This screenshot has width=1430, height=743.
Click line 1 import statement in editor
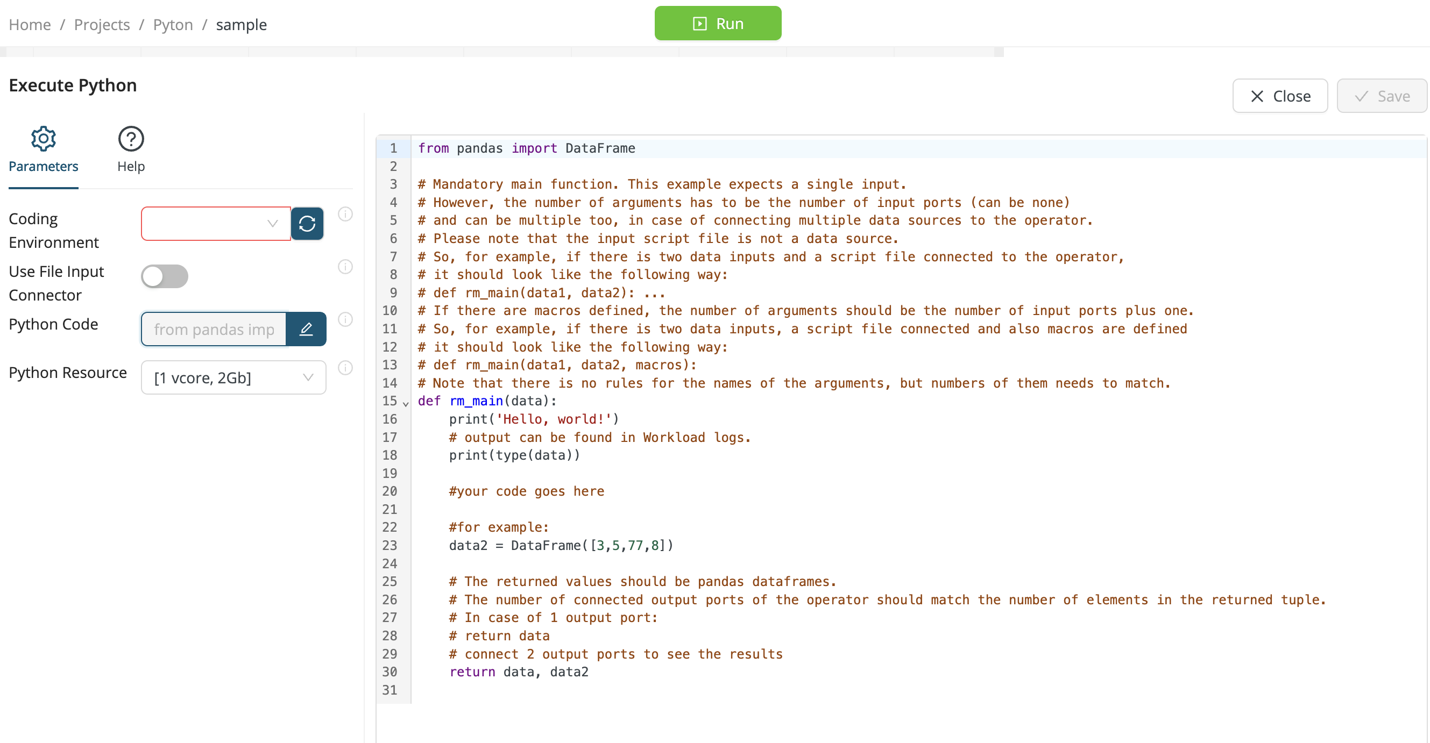tap(526, 148)
